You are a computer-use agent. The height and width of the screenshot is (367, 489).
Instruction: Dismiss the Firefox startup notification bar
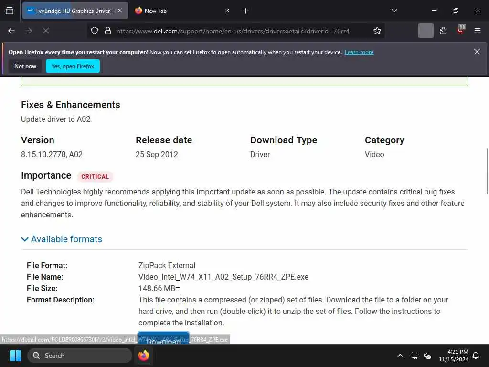[x=477, y=52]
